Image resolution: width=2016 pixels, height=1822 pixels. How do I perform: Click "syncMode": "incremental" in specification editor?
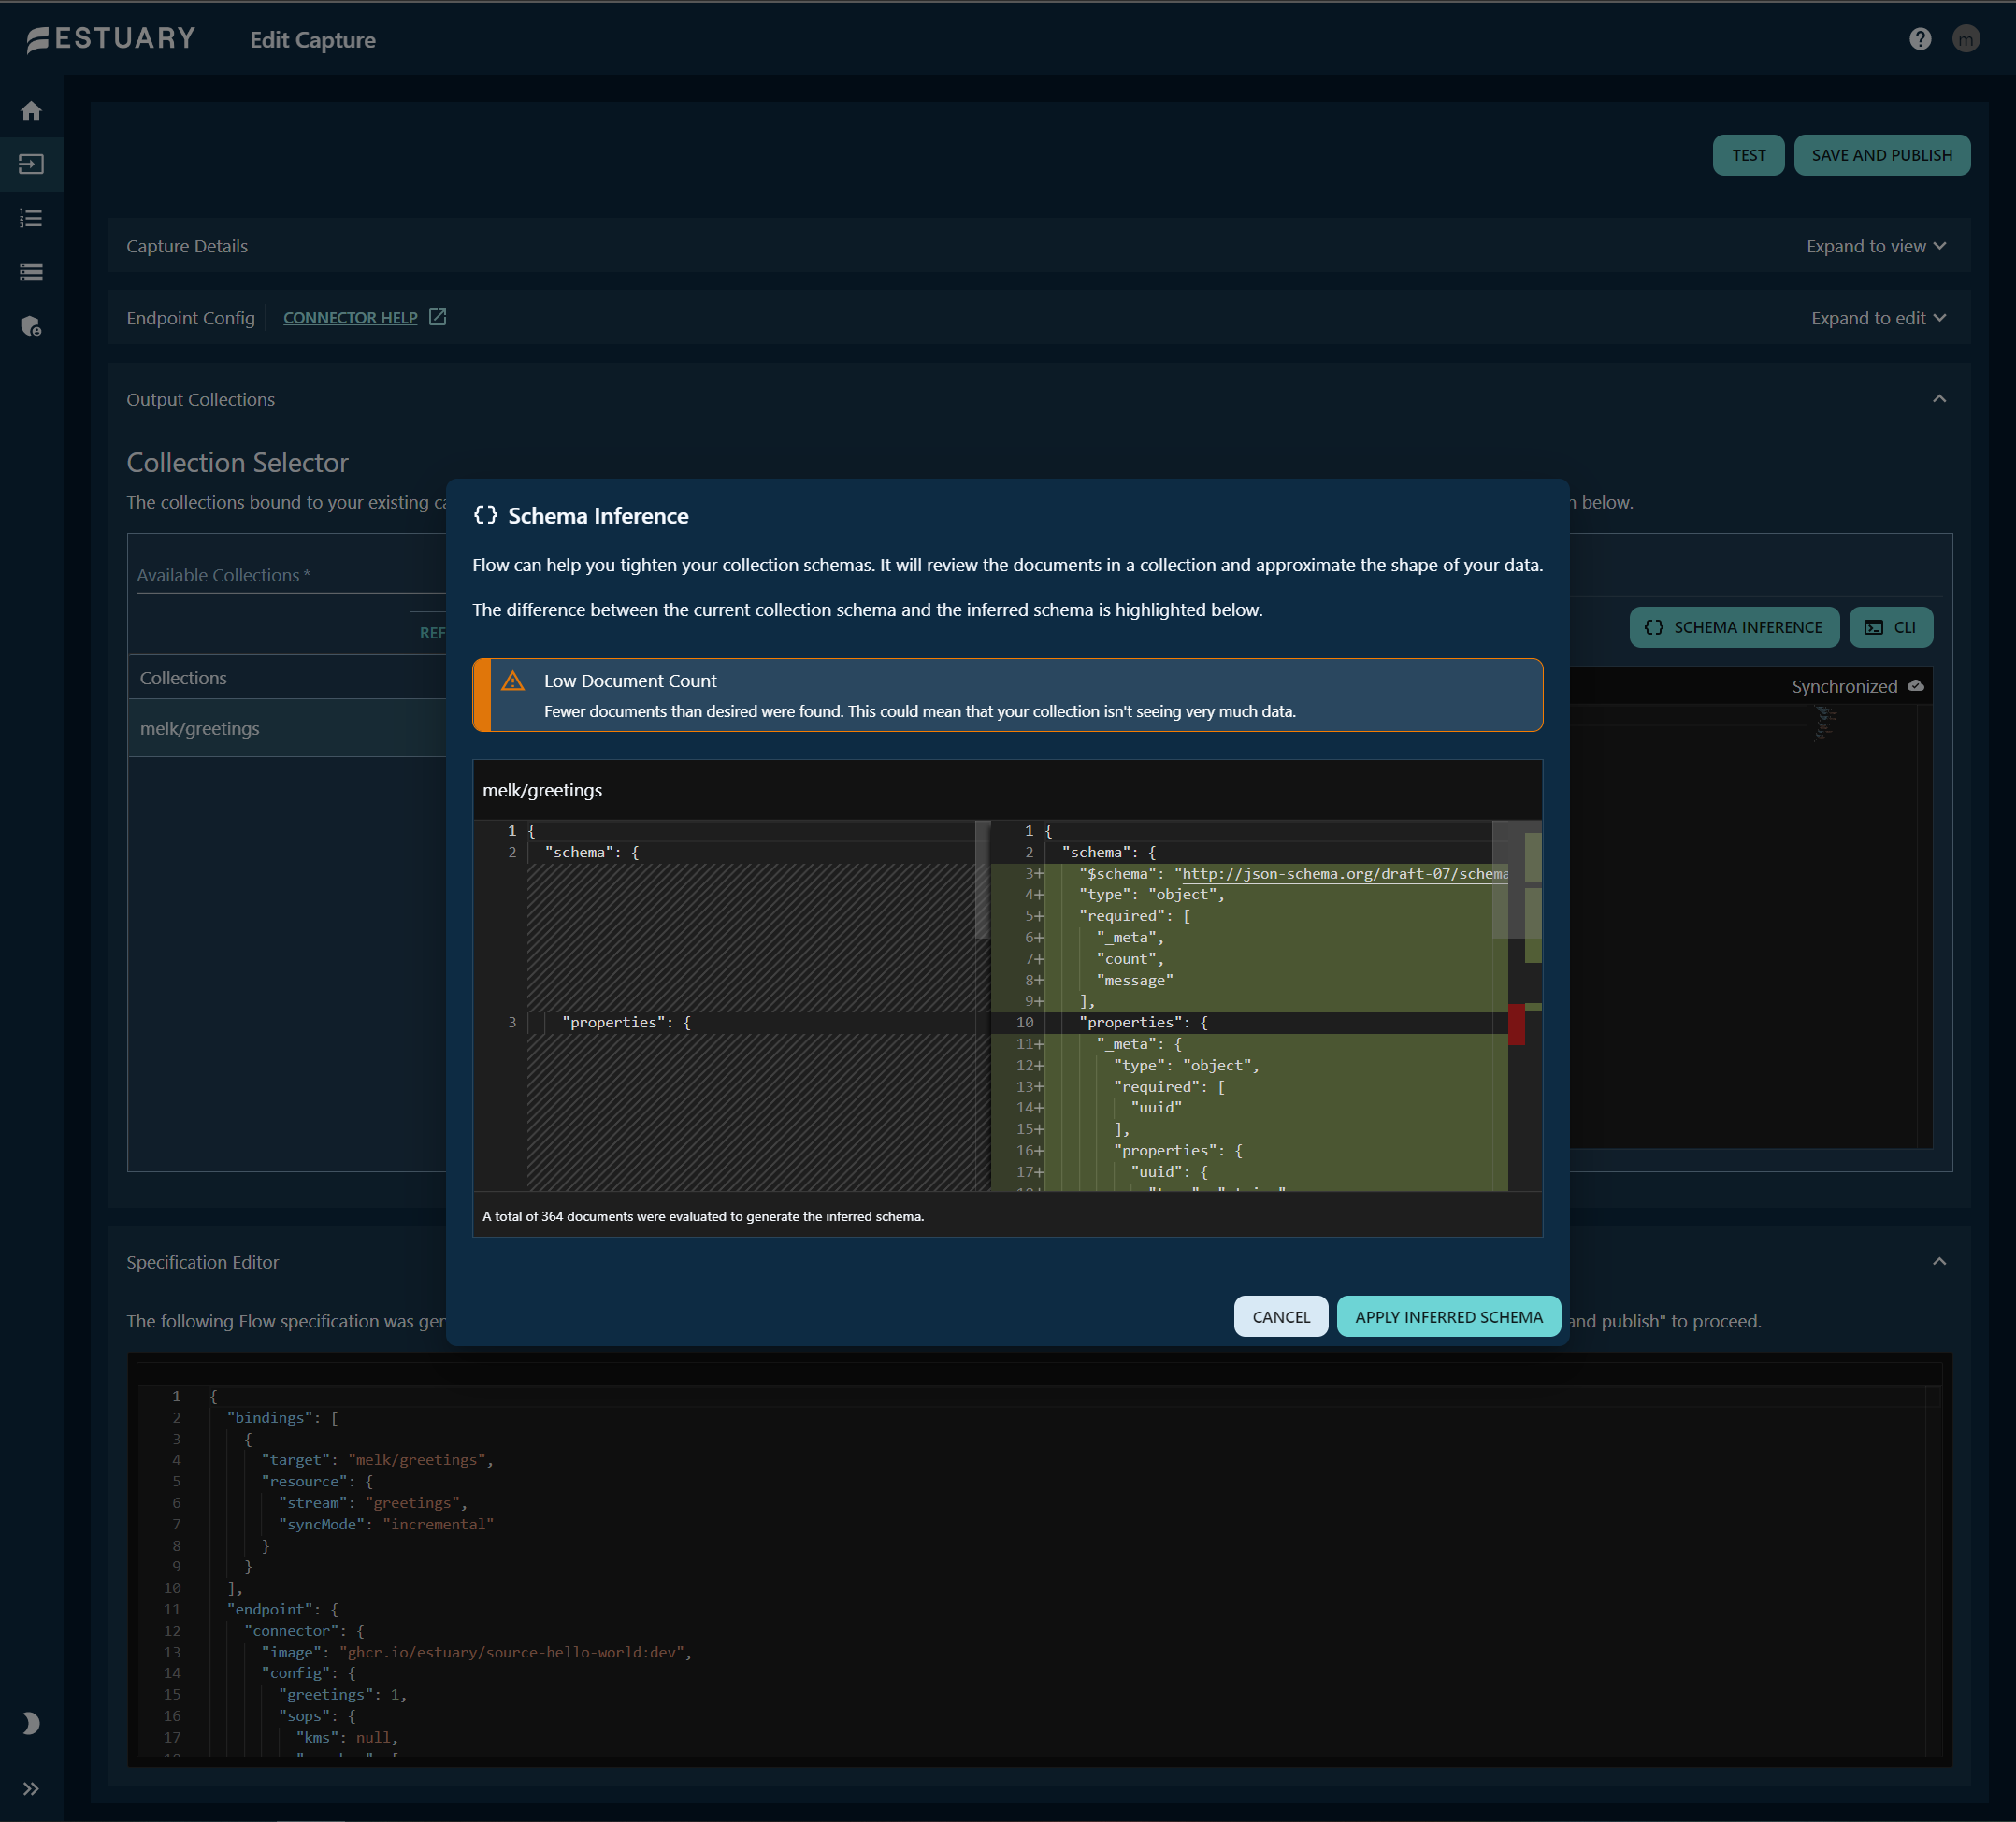point(386,1524)
